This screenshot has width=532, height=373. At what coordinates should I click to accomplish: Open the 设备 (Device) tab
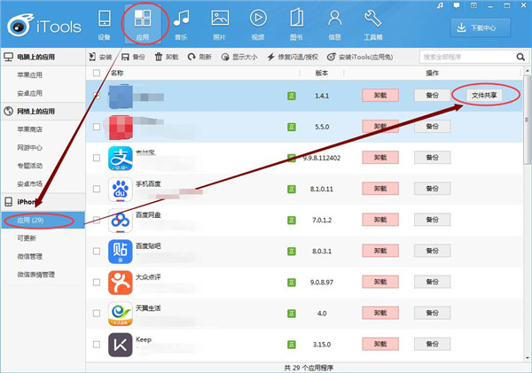pos(104,26)
